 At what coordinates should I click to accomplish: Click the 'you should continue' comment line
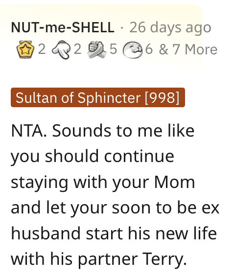click(93, 157)
